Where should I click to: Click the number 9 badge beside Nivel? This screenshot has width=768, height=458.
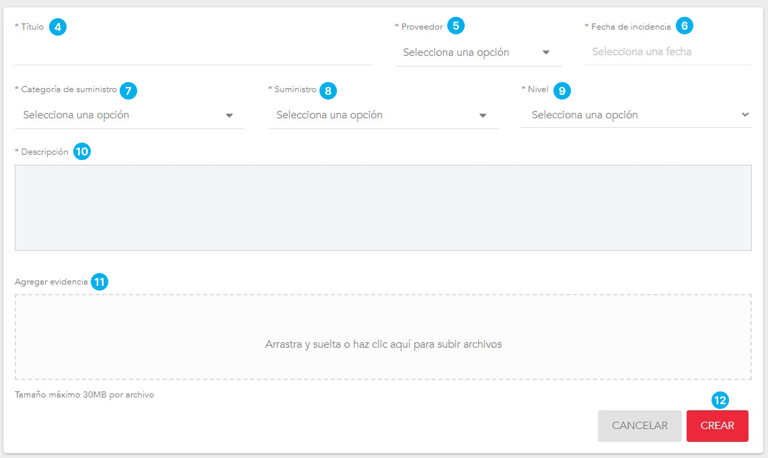click(x=562, y=90)
